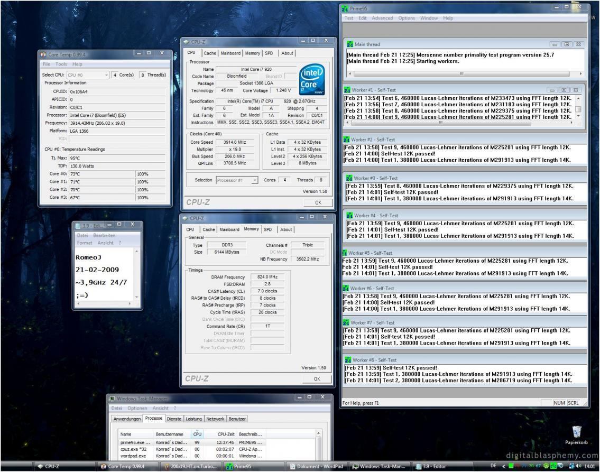This screenshot has height=472, width=600.
Task: Sort processes by the CPU column header
Action: (x=197, y=434)
